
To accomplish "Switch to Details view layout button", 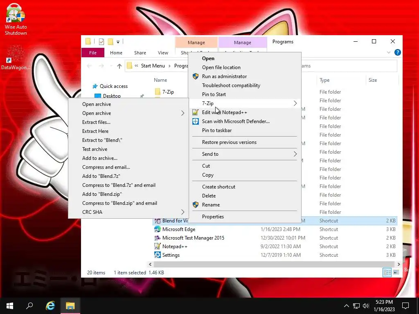I will (387, 272).
